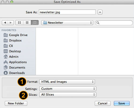Click the Save As filename field
The width and height of the screenshot is (134, 108).
coord(67,12)
